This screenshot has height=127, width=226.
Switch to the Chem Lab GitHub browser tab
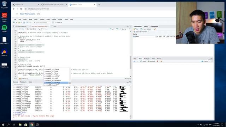[x=26, y=5]
